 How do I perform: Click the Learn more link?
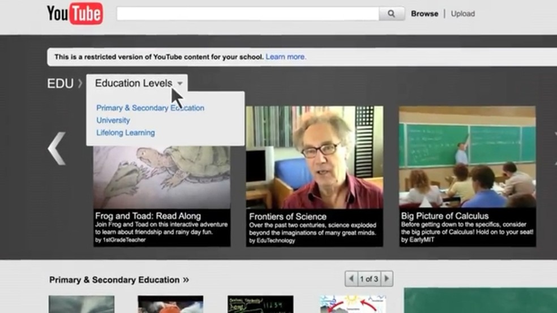pyautogui.click(x=286, y=56)
